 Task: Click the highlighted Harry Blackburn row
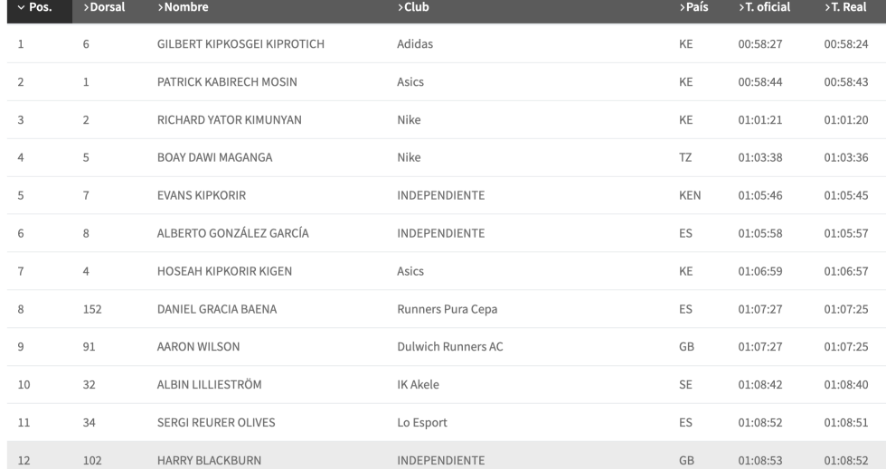(209, 461)
